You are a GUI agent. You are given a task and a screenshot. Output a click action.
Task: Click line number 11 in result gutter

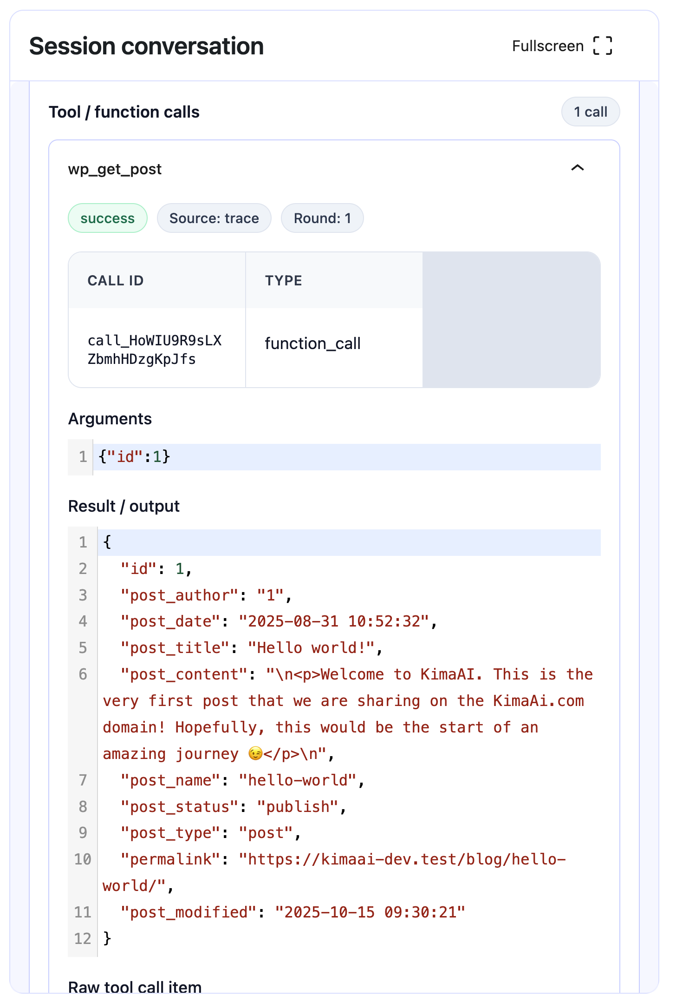click(x=83, y=912)
